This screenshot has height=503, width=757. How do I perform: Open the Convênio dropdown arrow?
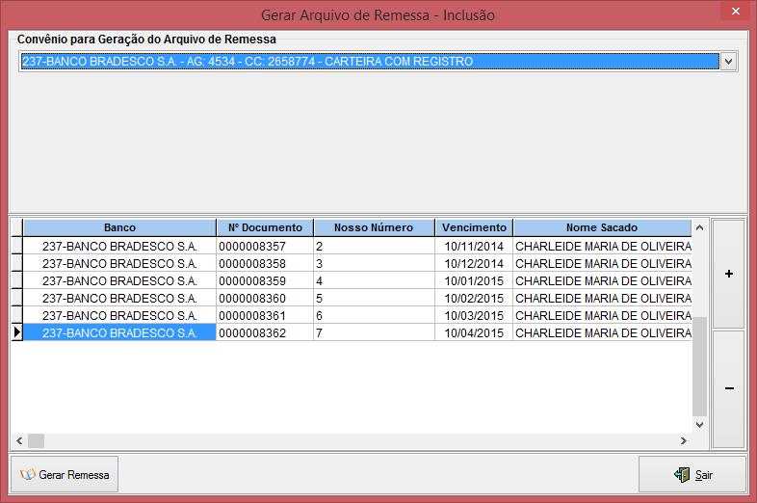[x=728, y=62]
